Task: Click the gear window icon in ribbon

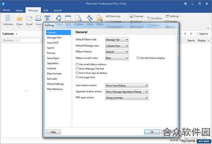Action: coord(47,18)
